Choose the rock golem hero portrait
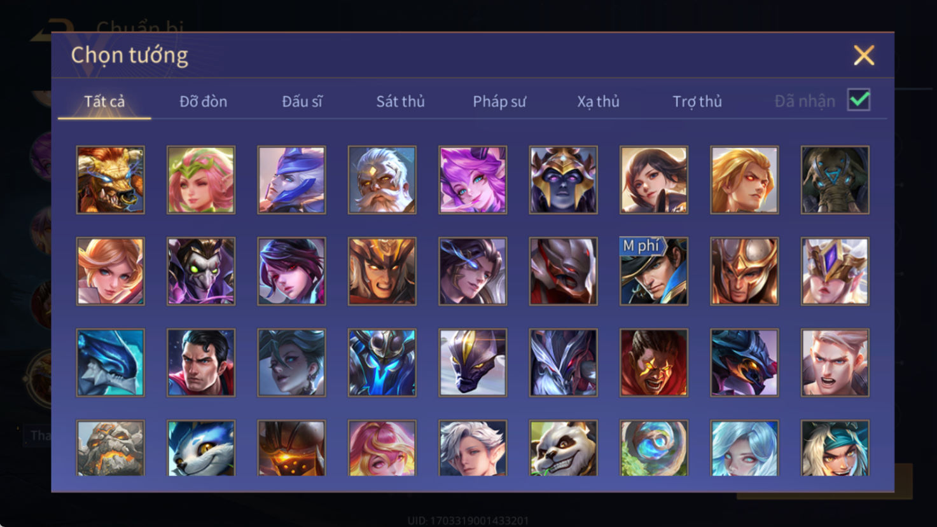The height and width of the screenshot is (527, 937). tap(111, 448)
